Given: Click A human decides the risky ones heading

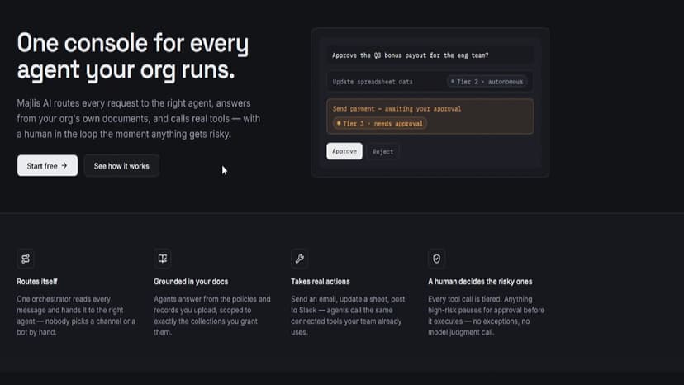Looking at the screenshot, I should coord(480,282).
